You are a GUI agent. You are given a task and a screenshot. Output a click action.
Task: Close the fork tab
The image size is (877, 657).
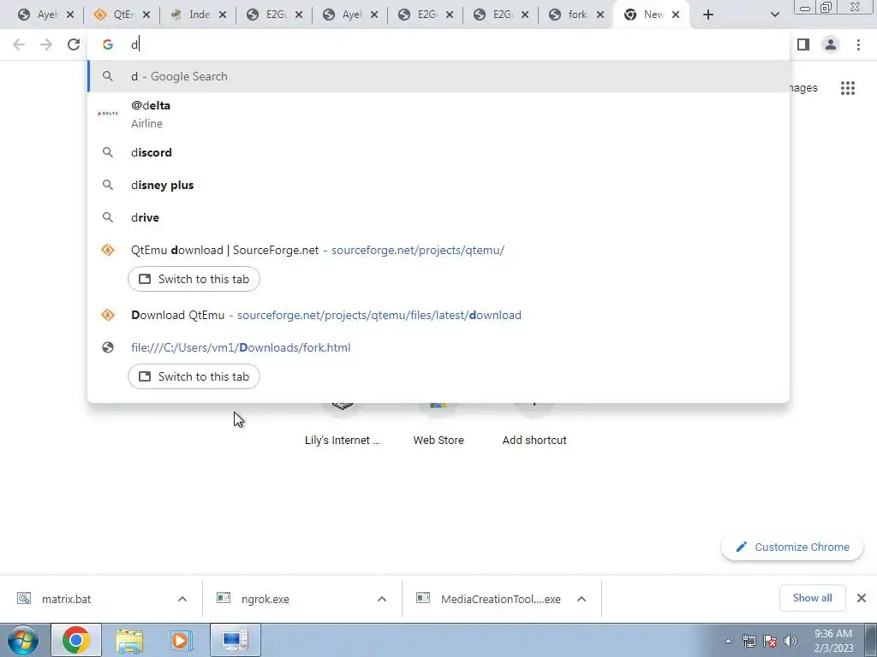pos(600,15)
